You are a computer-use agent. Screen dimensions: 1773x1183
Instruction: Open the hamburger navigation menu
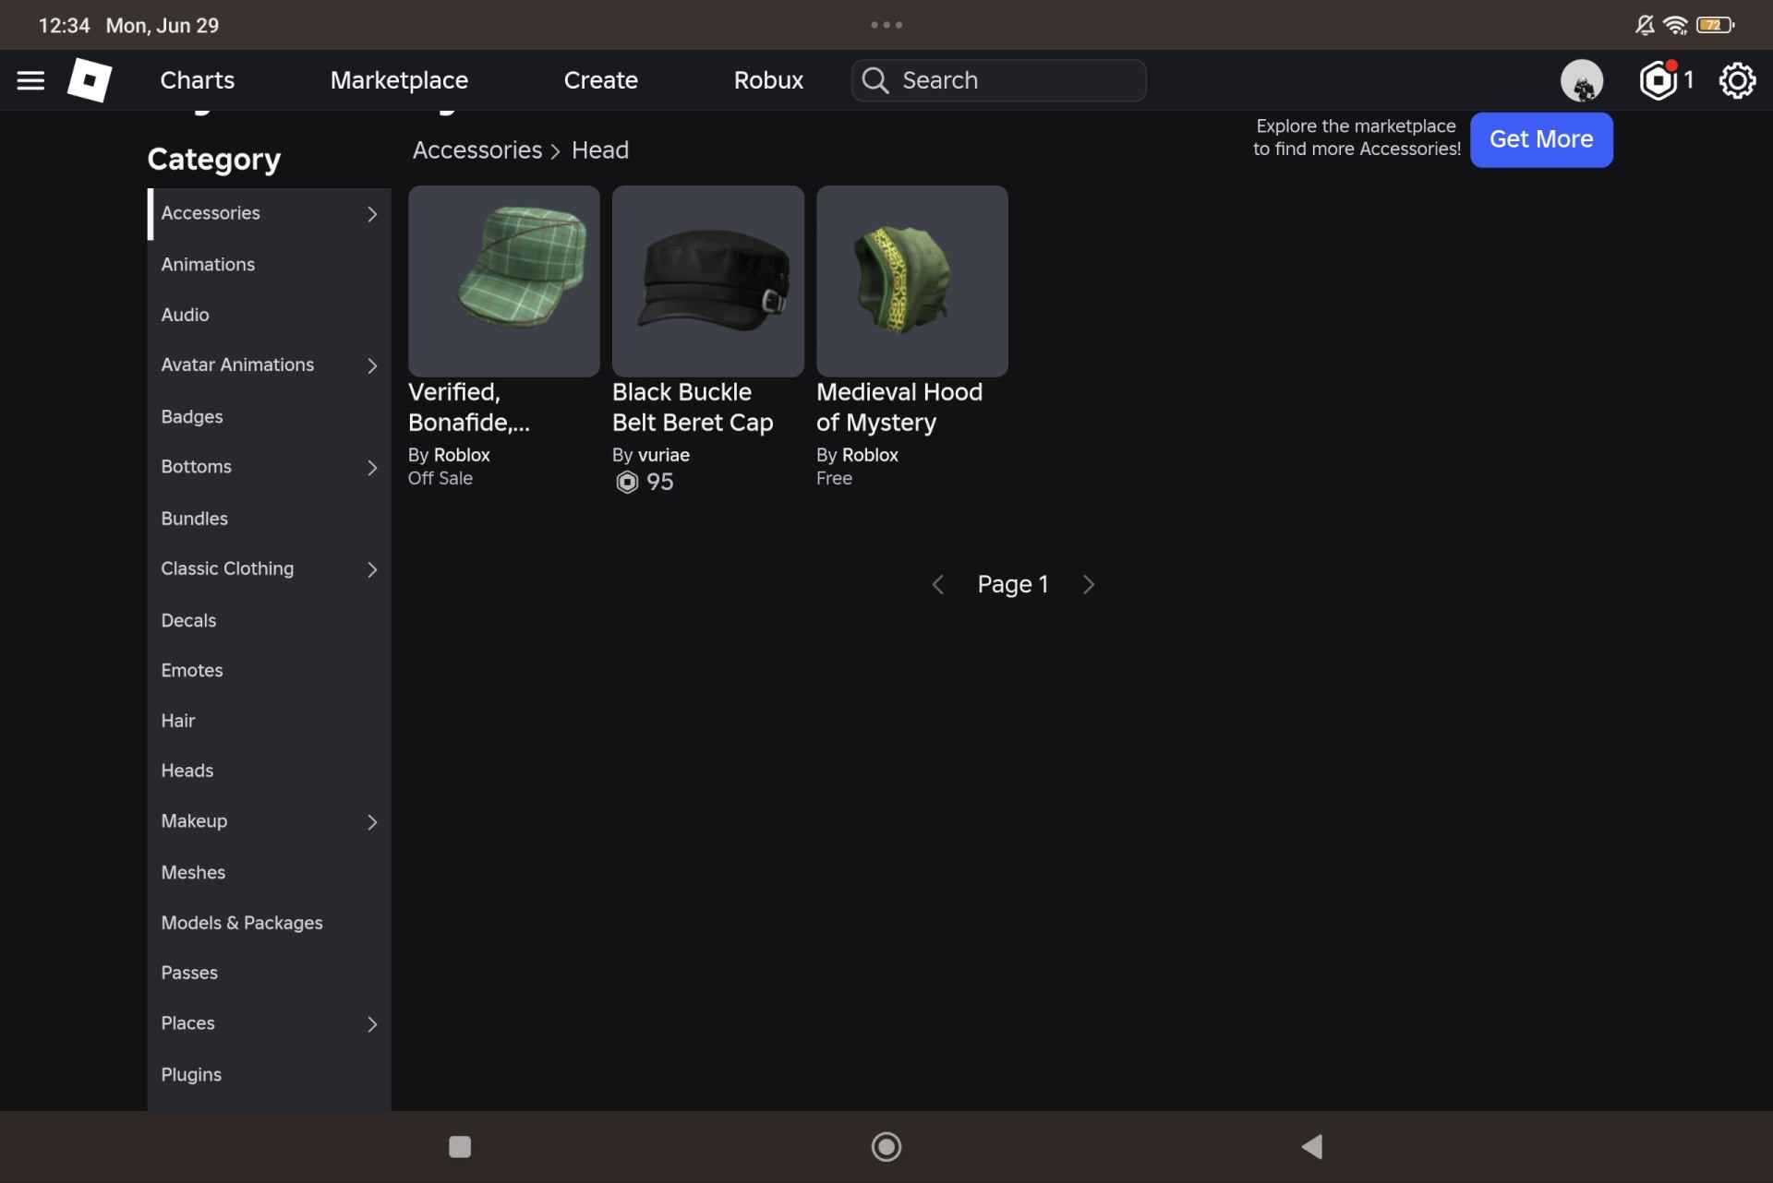point(30,80)
